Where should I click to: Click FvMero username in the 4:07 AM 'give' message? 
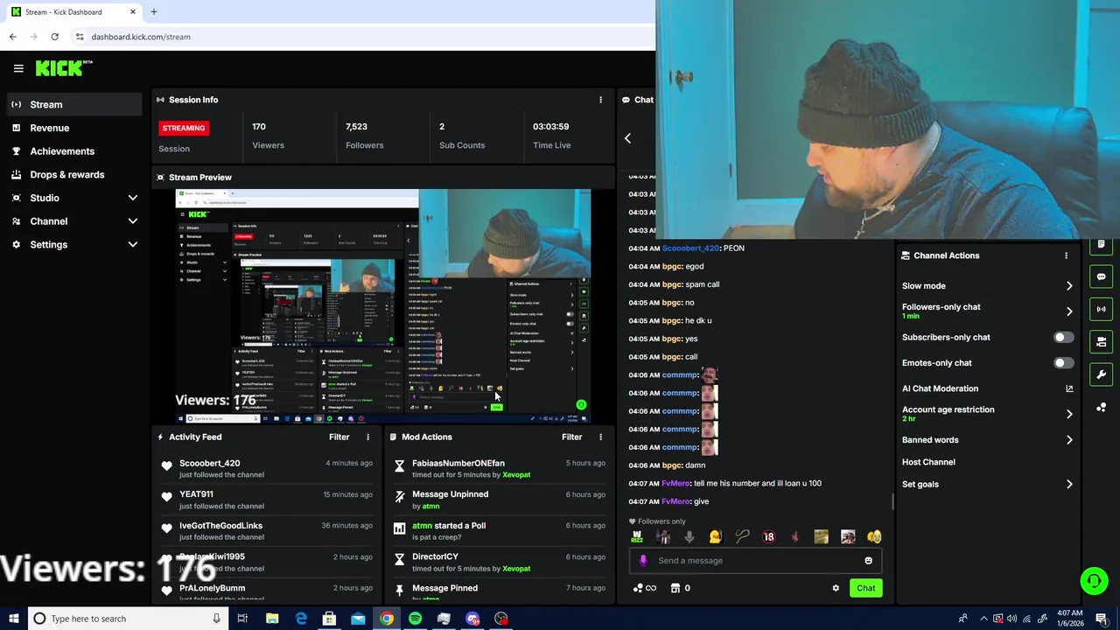[x=675, y=501]
